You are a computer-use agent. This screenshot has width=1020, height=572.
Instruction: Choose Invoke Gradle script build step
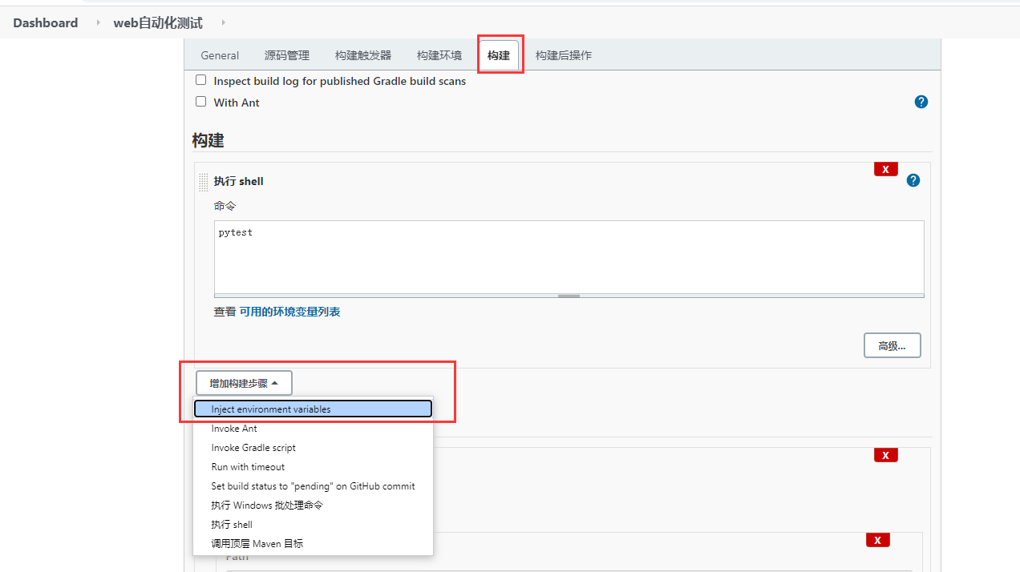point(254,447)
